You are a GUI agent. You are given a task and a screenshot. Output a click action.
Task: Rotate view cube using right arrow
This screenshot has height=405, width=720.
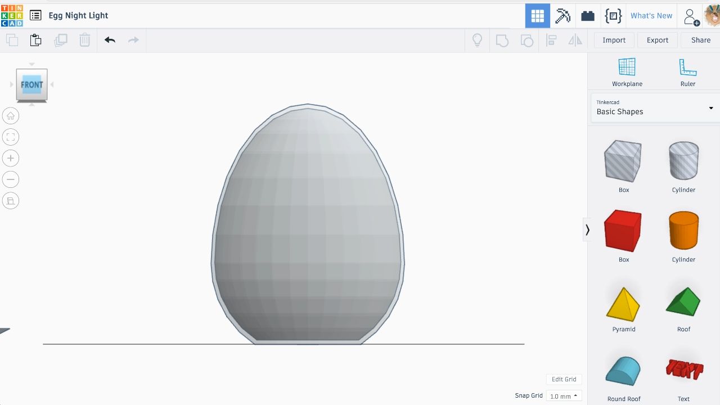pos(52,85)
